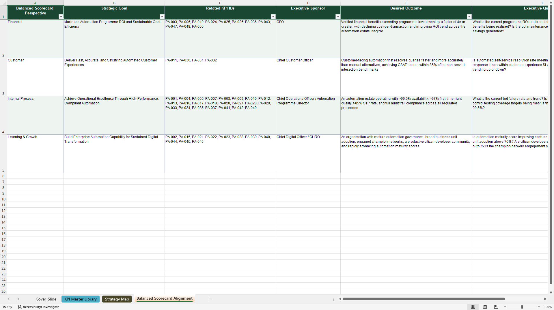Click vertical scrollbar down arrow
The width and height of the screenshot is (554, 310).
551,292
